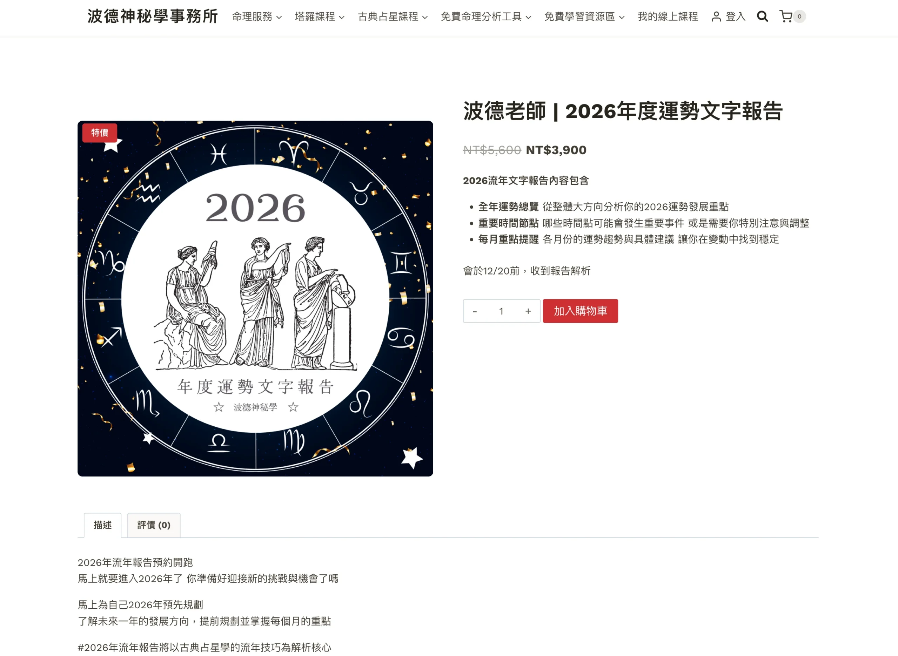The image size is (898, 656).
Task: Expand the 命理服務 dropdown menu
Action: click(x=257, y=17)
